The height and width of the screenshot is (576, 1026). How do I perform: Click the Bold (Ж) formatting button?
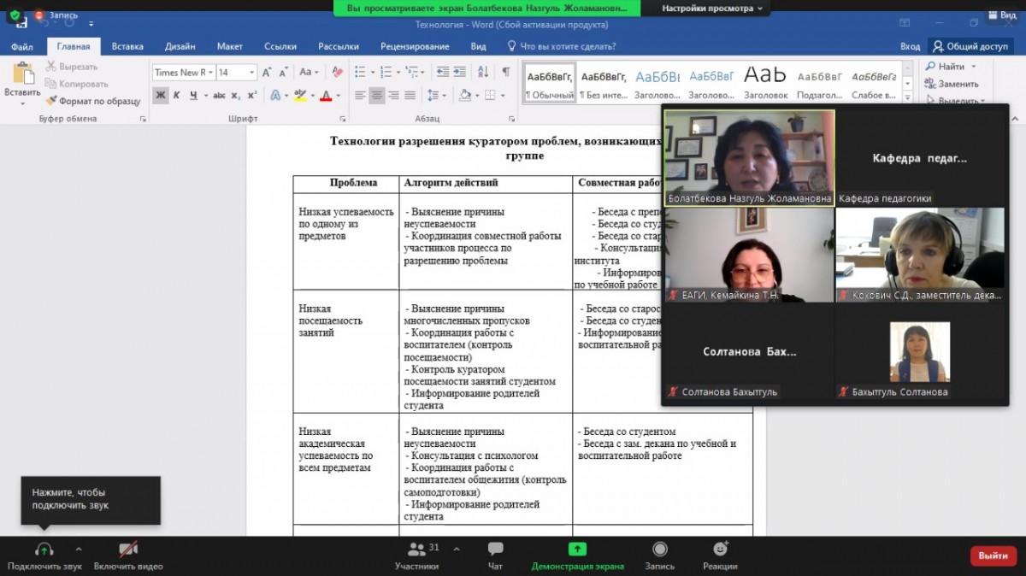tap(161, 95)
